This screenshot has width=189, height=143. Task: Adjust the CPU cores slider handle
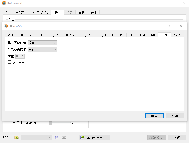(x=51, y=123)
